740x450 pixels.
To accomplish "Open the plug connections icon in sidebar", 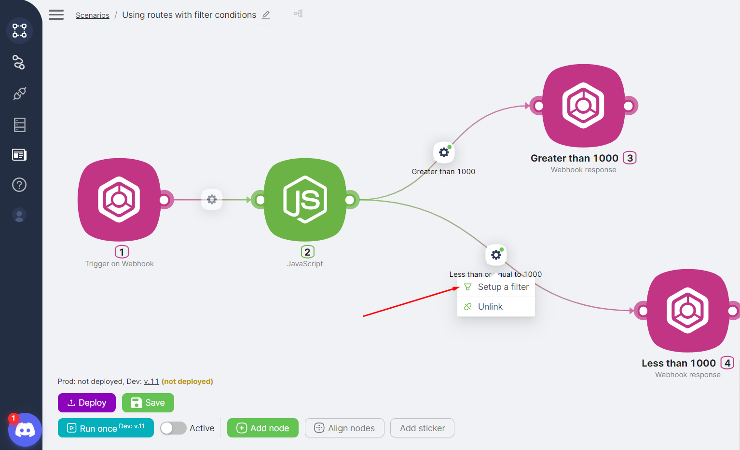I will pyautogui.click(x=19, y=94).
